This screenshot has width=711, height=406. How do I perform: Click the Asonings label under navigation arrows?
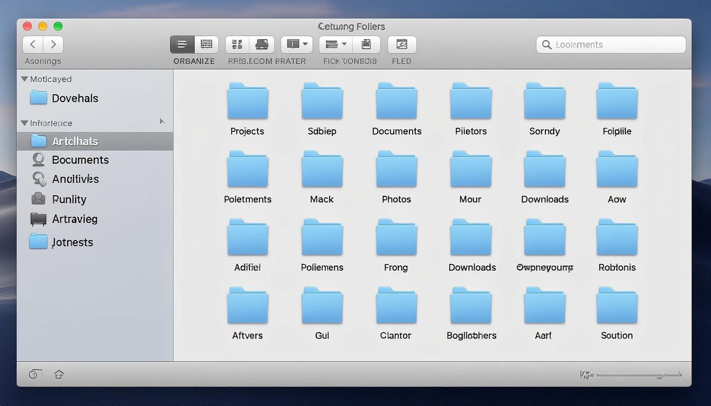click(x=43, y=61)
